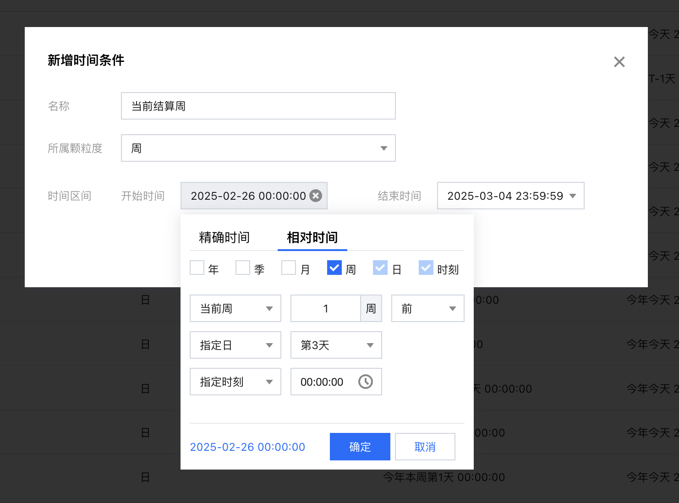Open the 第3天 dropdown
The image size is (679, 503).
tap(336, 345)
